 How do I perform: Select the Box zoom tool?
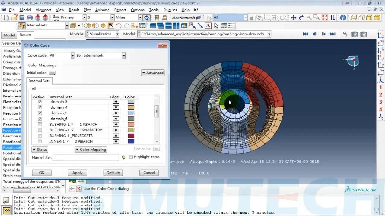pos(317,18)
